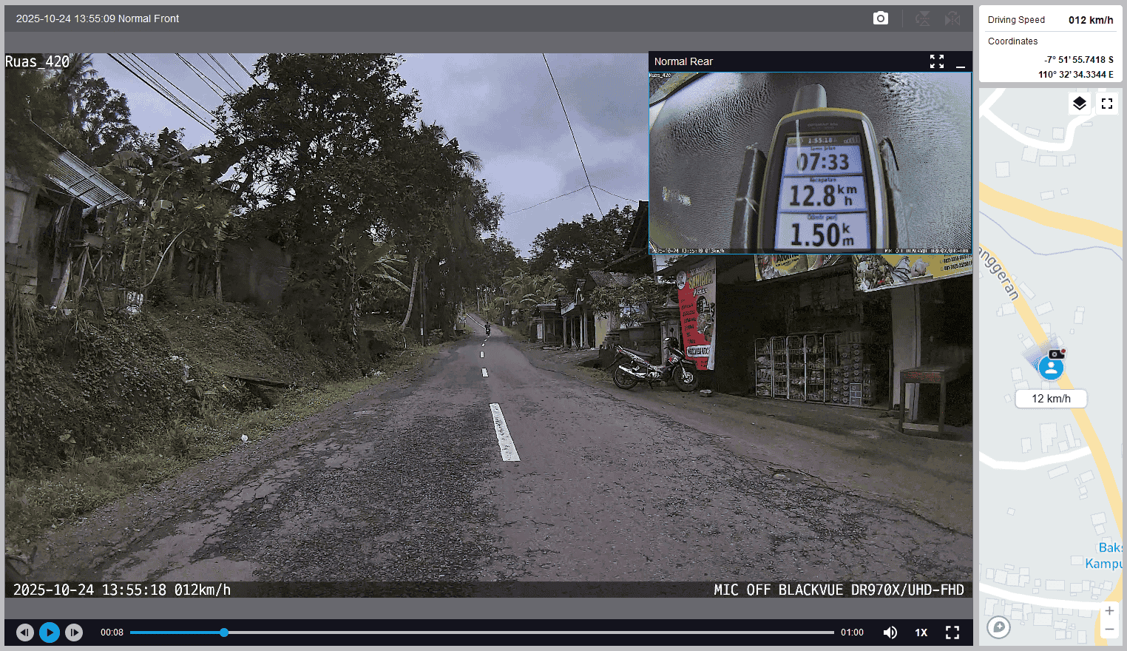1127x651 pixels.
Task: Zoom in on the map
Action: 1109,611
